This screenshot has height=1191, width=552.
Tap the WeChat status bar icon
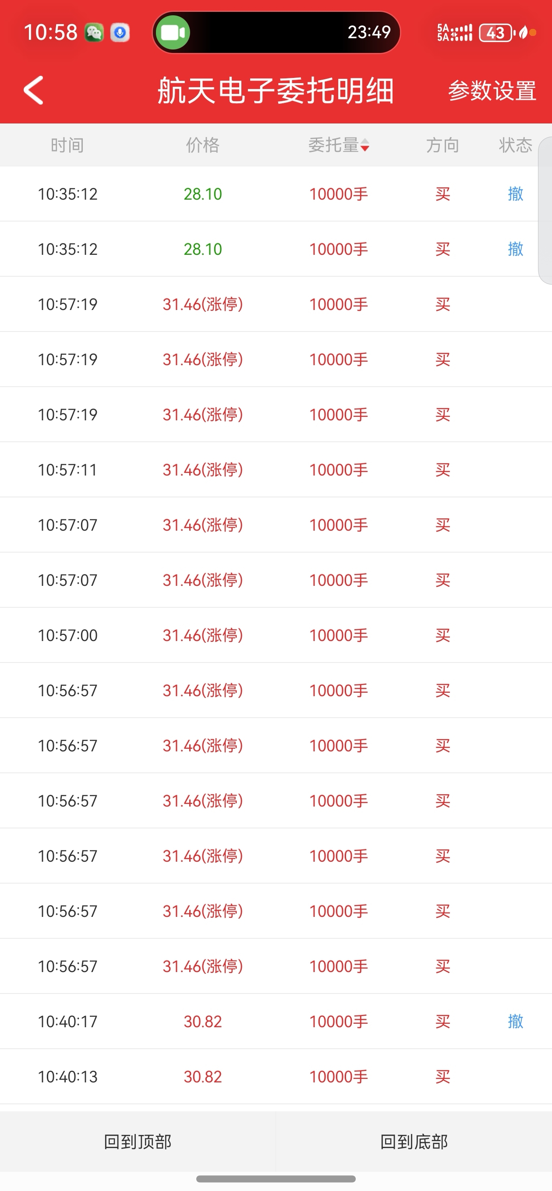pos(94,33)
